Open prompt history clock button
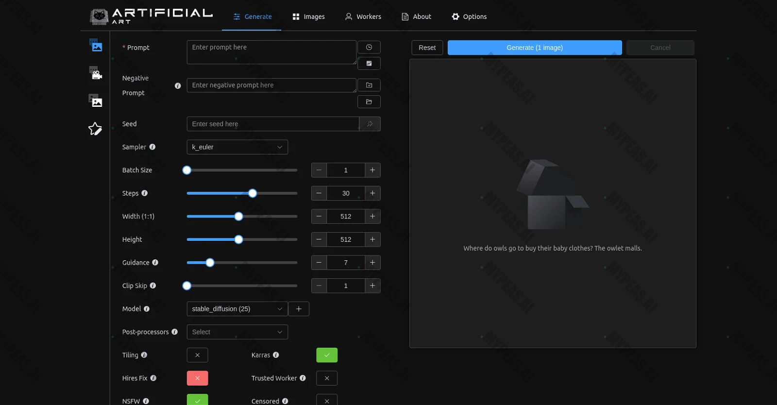The height and width of the screenshot is (405, 777). tap(369, 47)
